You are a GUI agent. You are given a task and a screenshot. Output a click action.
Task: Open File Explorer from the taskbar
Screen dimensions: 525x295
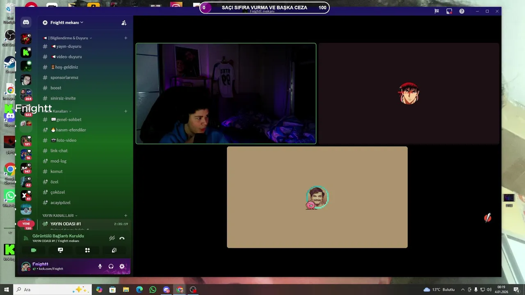tap(126, 290)
